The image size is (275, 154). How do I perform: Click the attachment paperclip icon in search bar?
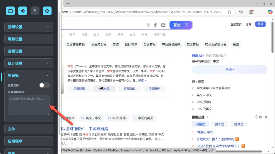156,25
